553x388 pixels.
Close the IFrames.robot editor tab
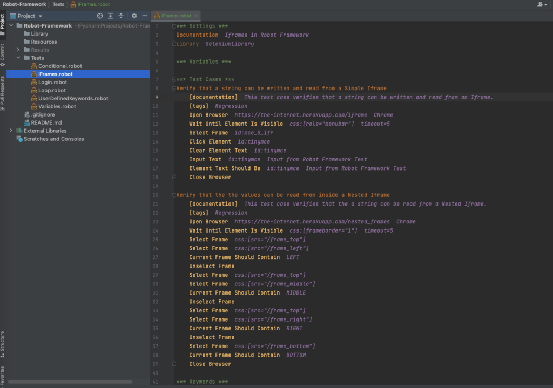click(195, 16)
